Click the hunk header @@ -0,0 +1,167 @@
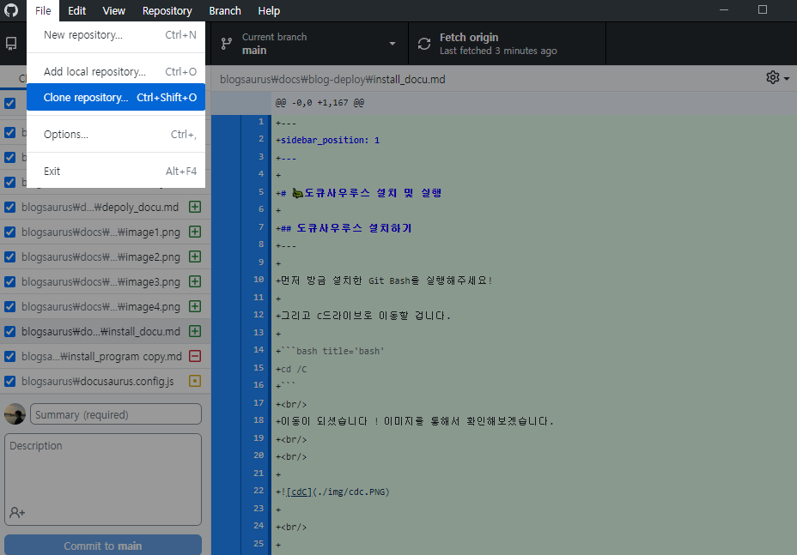The height and width of the screenshot is (555, 797). pos(319,103)
